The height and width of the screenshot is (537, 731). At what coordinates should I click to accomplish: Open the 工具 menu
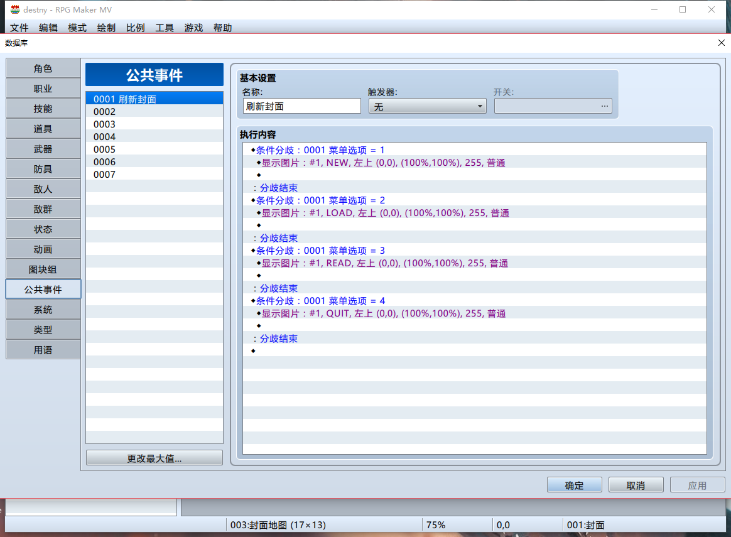(x=164, y=28)
